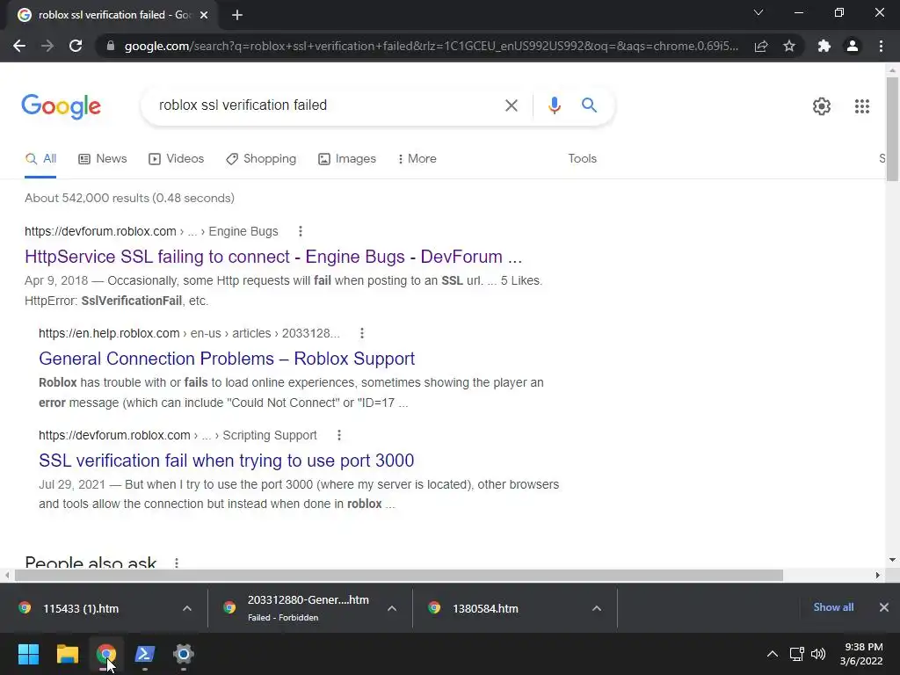Expand the More search categories menu

(417, 159)
